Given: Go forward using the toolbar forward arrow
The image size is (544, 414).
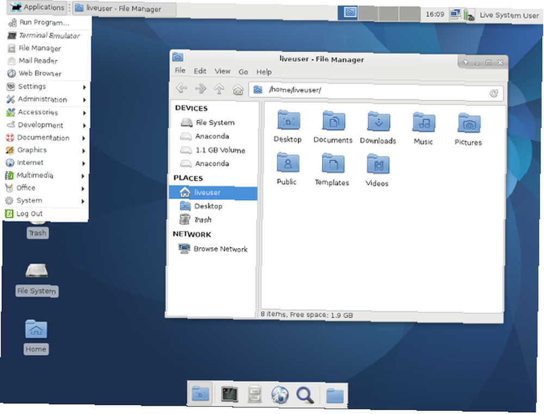Looking at the screenshot, I should pyautogui.click(x=201, y=89).
